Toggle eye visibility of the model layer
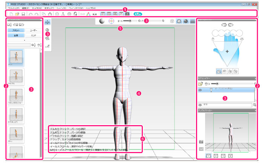Screen dimensions: 262x163 pos(200,90)
